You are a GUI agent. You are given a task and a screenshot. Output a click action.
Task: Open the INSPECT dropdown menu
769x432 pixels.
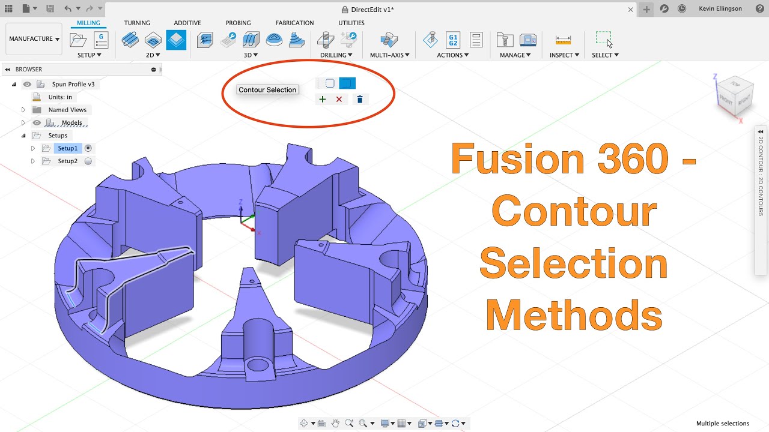[564, 55]
